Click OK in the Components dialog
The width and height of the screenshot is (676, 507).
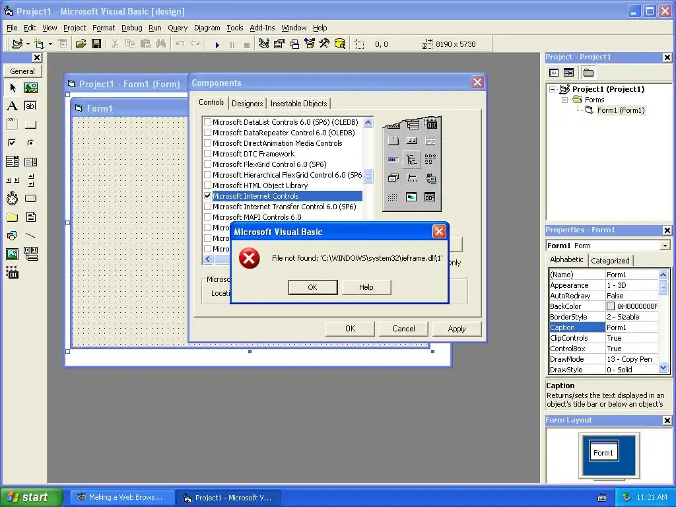[x=350, y=329]
